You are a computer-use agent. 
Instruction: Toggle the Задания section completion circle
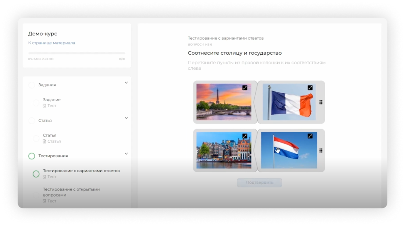32,85
